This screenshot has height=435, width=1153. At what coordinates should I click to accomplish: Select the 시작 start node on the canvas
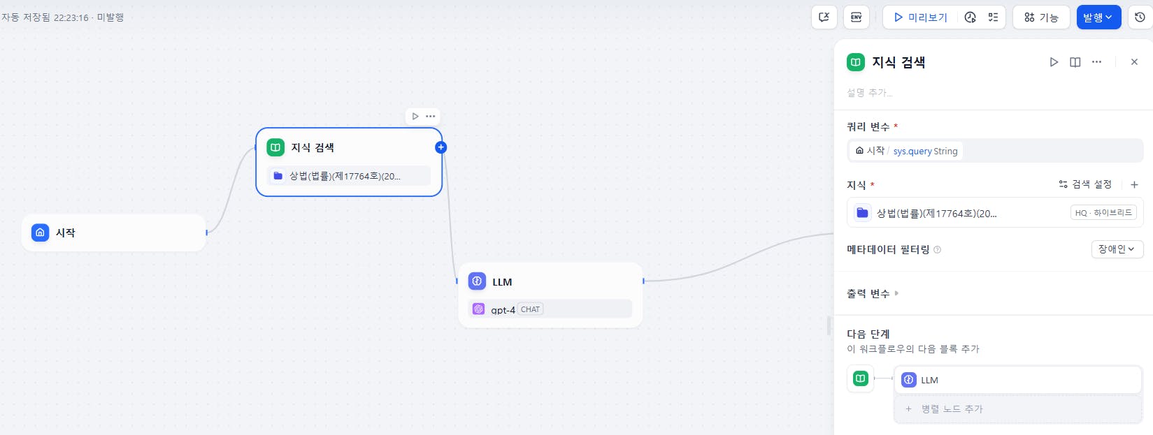pyautogui.click(x=114, y=233)
